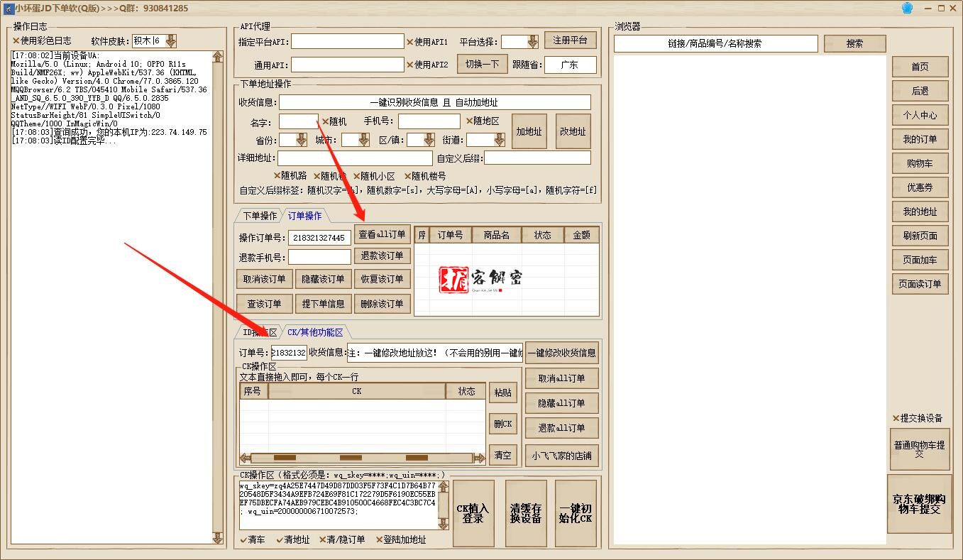This screenshot has width=963, height=560.
Task: Click the 切换一下 button
Action: (x=483, y=64)
